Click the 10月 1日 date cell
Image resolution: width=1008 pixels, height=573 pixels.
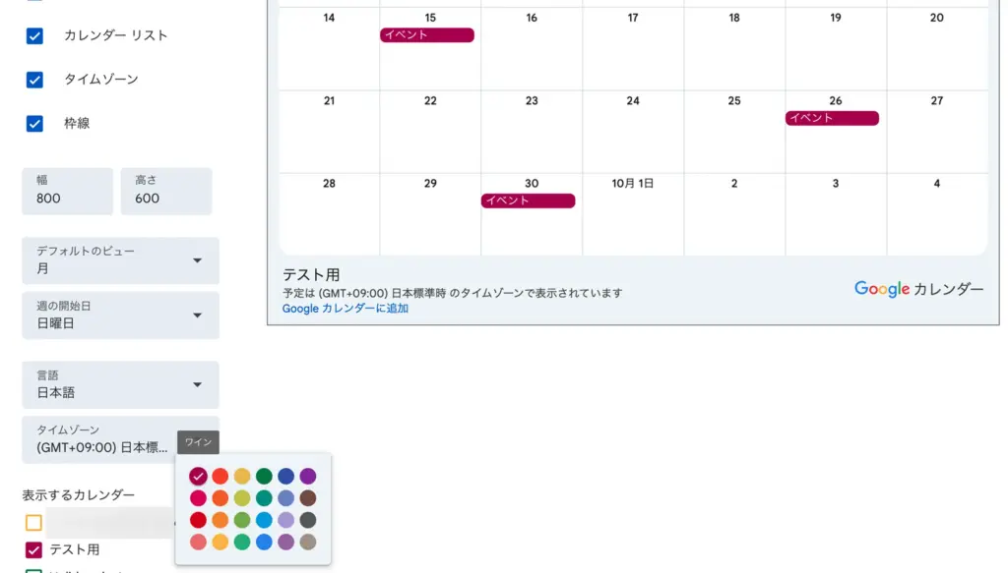coord(633,184)
